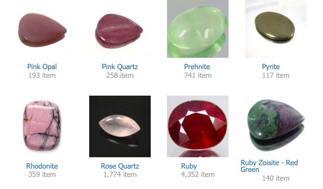Viewport: 323px width, 189px height.
Task: Click the Ruby Zoisite - Red Green link
Action: 269,166
